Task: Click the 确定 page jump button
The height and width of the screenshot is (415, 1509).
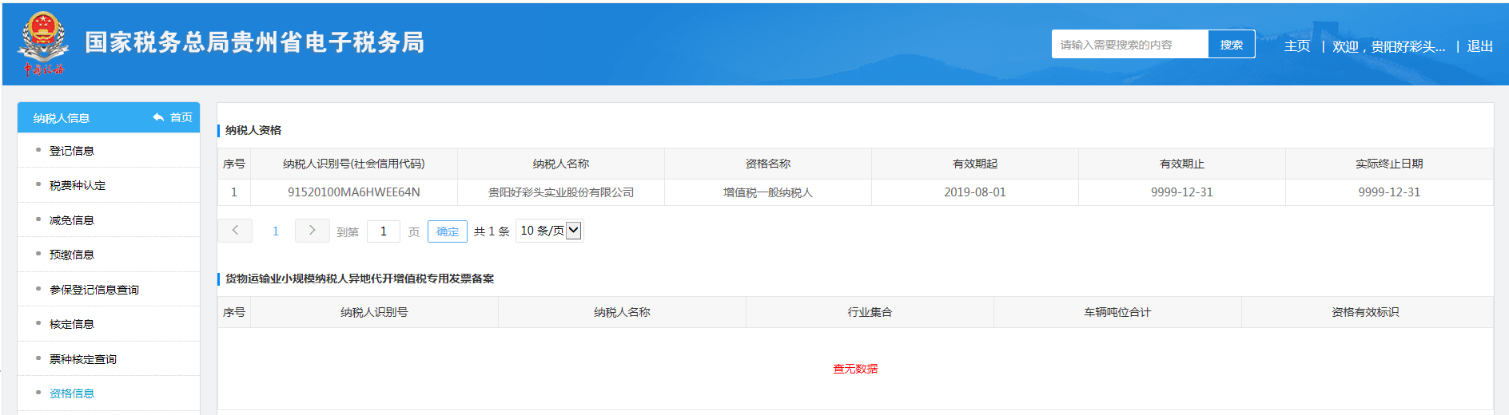Action: tap(448, 231)
